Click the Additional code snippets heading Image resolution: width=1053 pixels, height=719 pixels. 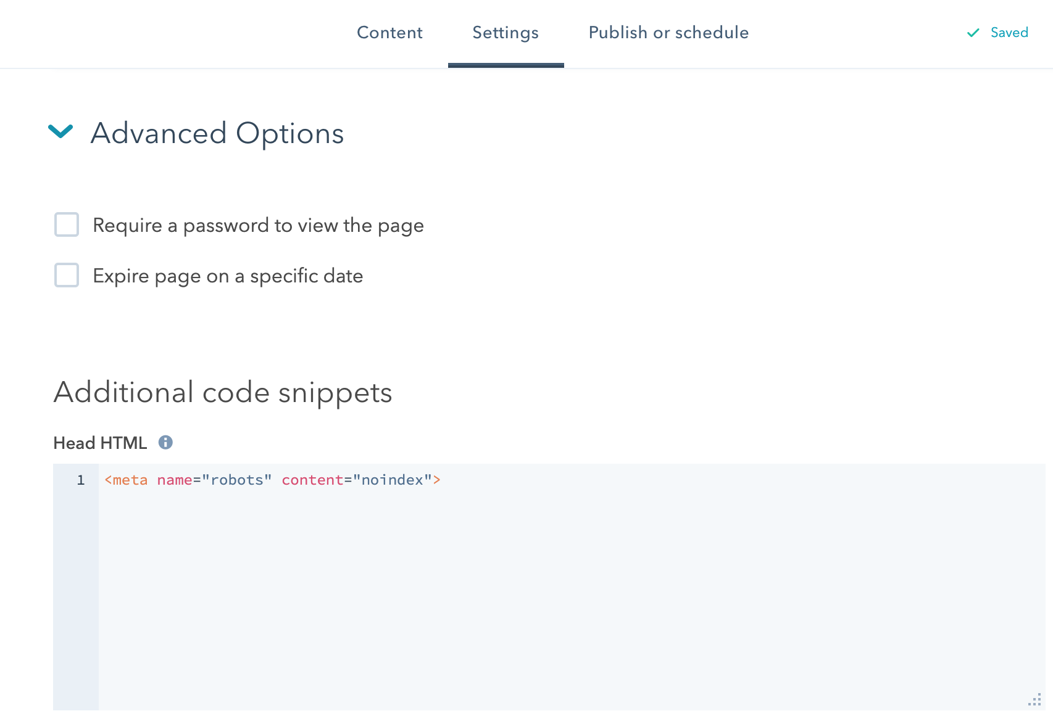tap(223, 393)
